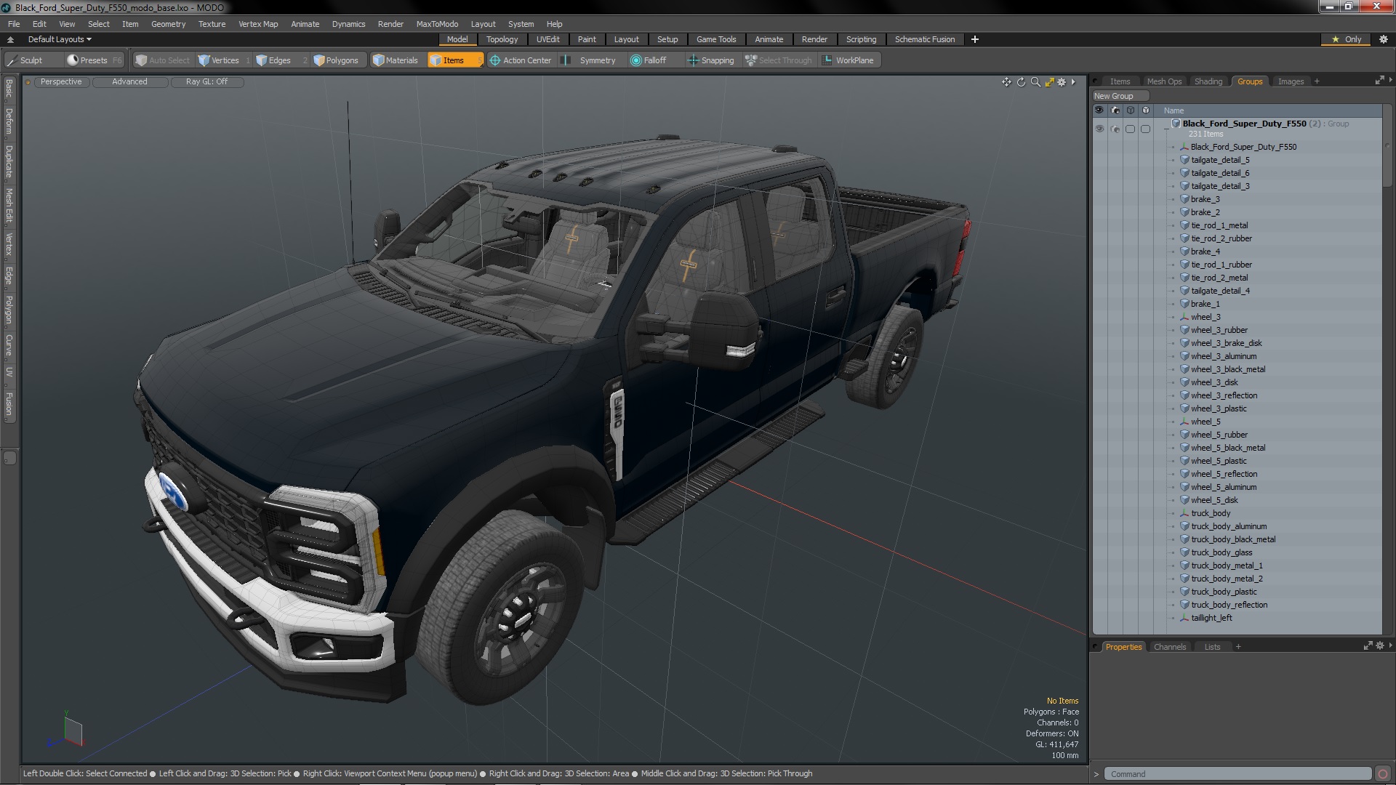The width and height of the screenshot is (1396, 785).
Task: Open the viewport settings gear
Action: (x=1062, y=82)
